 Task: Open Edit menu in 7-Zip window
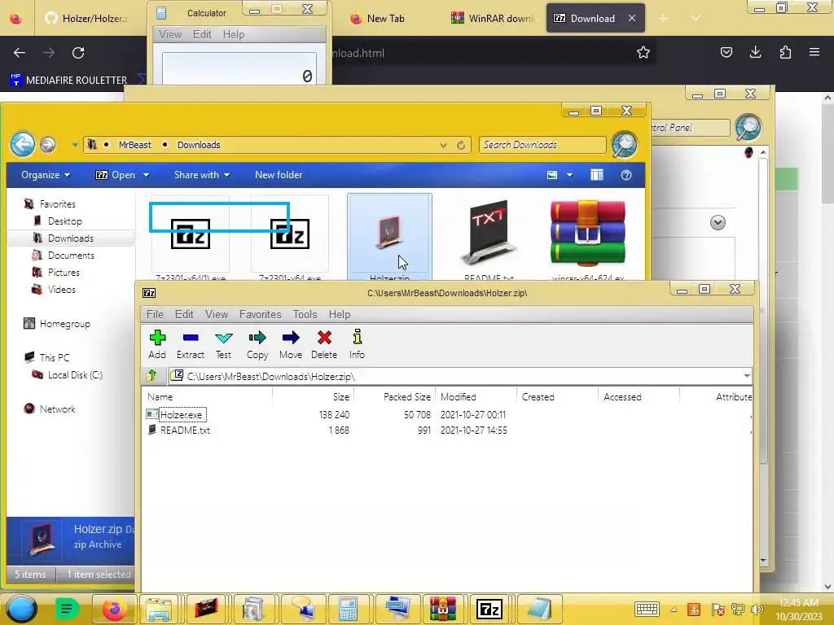(184, 314)
